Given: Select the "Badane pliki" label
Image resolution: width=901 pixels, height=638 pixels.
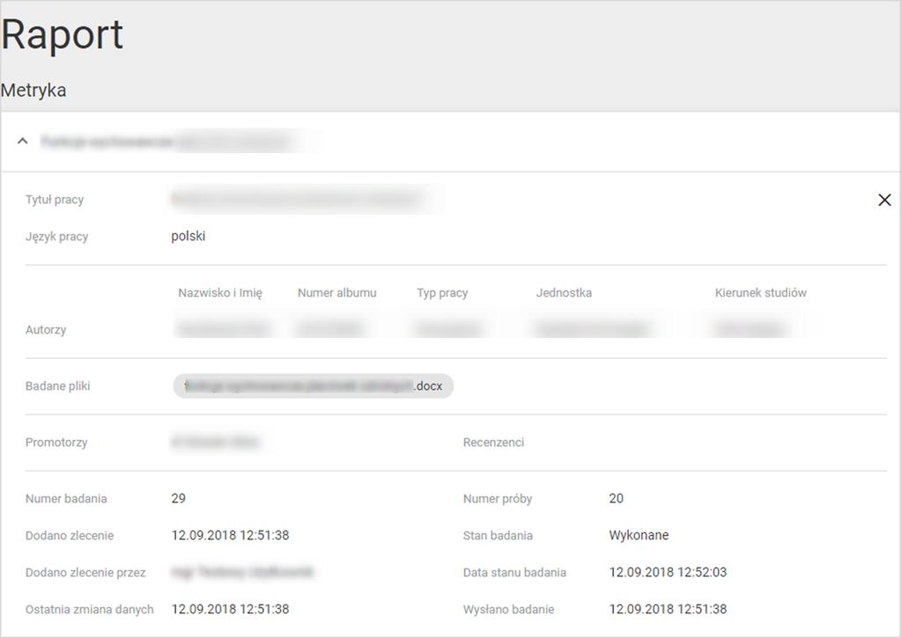Looking at the screenshot, I should tap(57, 386).
